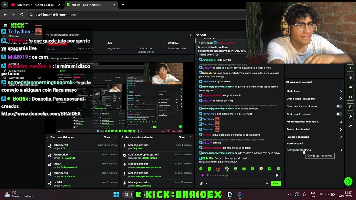This screenshot has height=200, width=356.
Task: Show hidden system tray icons
Action: (x=289, y=194)
